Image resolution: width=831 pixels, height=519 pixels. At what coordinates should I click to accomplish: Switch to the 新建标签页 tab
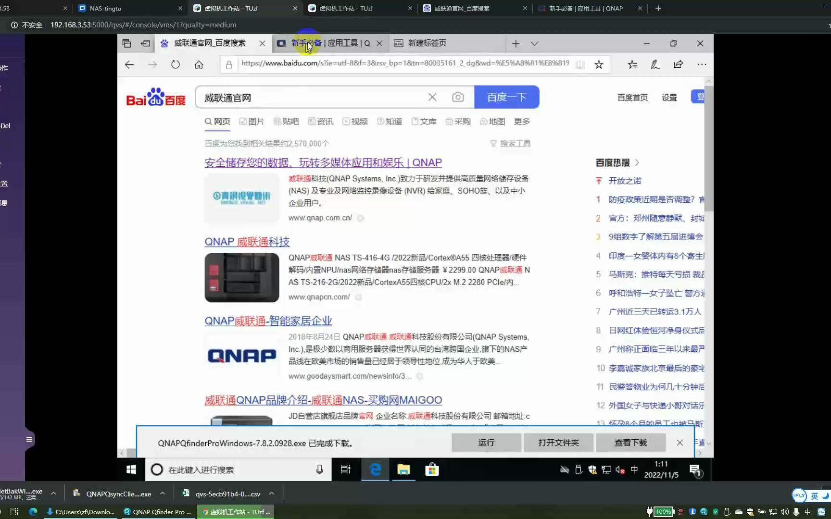[426, 43]
